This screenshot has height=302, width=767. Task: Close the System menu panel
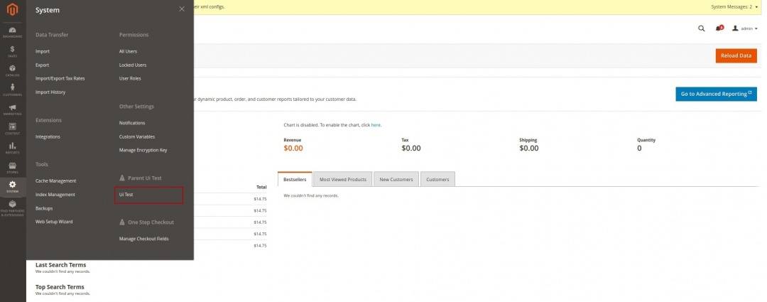pyautogui.click(x=182, y=9)
